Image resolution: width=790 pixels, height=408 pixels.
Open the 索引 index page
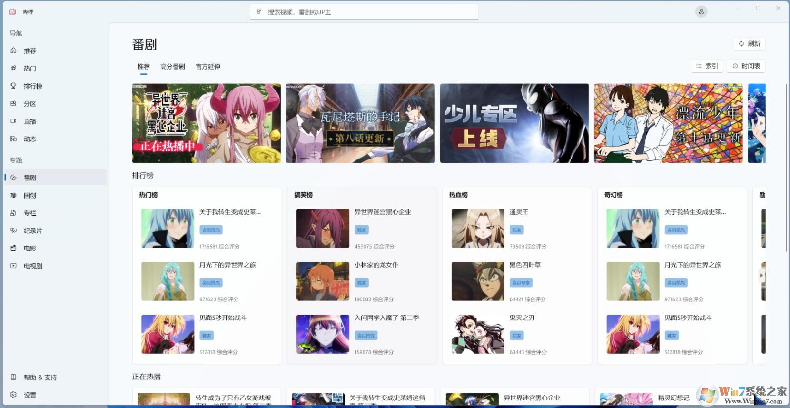[707, 66]
